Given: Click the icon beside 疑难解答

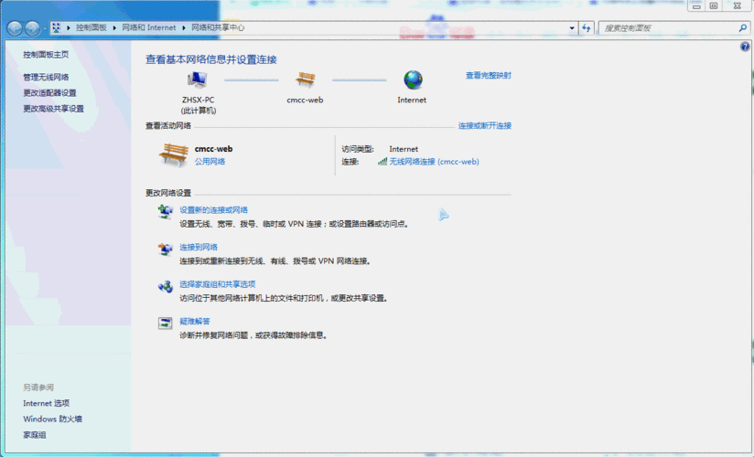Looking at the screenshot, I should 166,323.
